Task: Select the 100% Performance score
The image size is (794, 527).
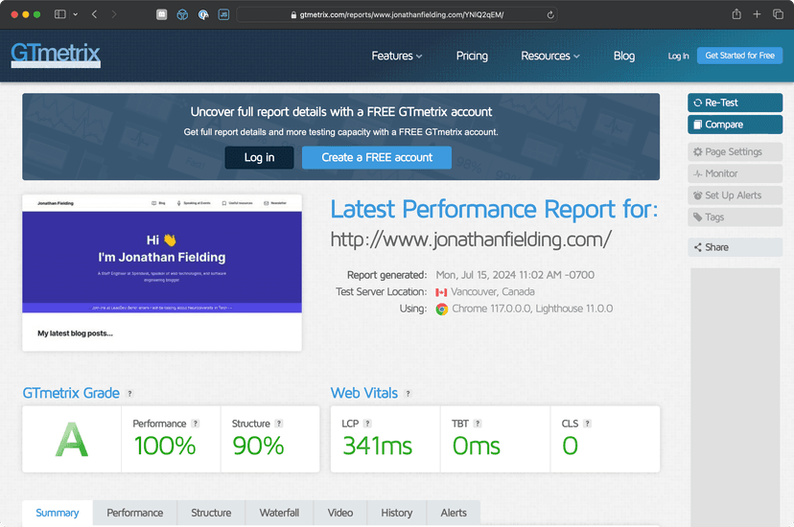Action: 165,446
